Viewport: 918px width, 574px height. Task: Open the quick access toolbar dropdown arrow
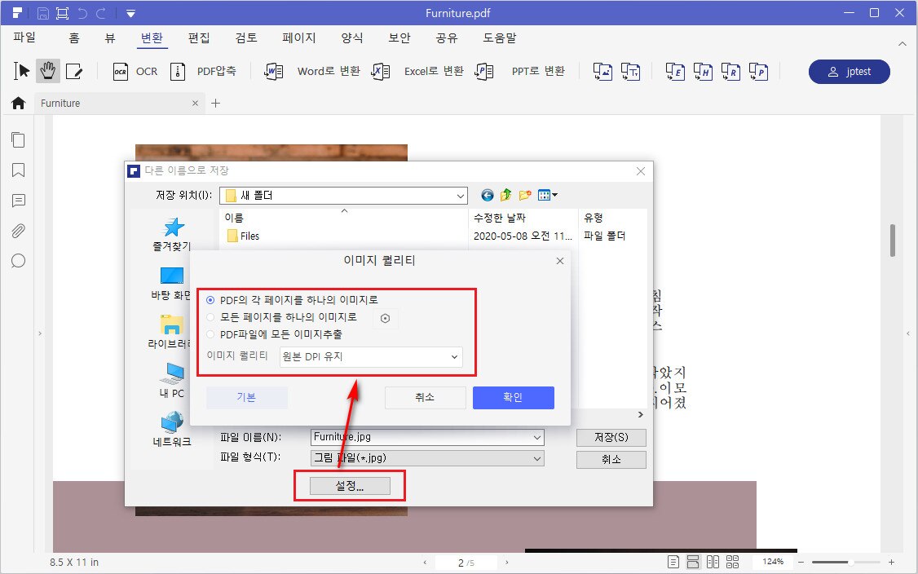click(130, 13)
